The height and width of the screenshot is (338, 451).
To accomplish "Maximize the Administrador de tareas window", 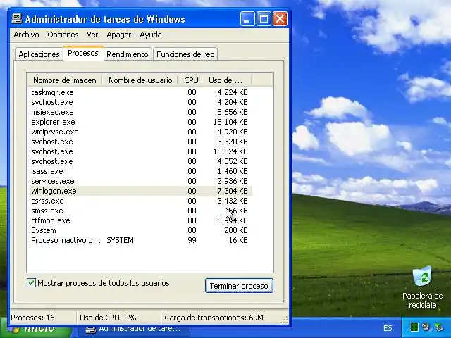I will [264, 19].
